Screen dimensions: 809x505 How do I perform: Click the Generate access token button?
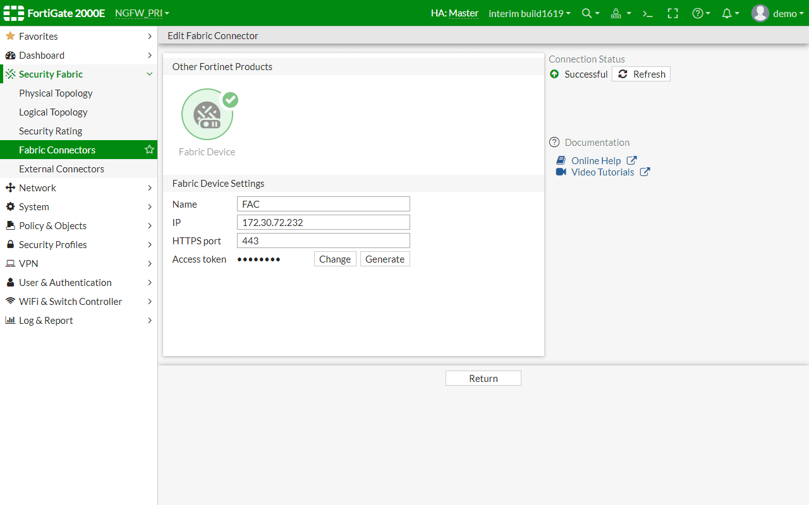(385, 259)
